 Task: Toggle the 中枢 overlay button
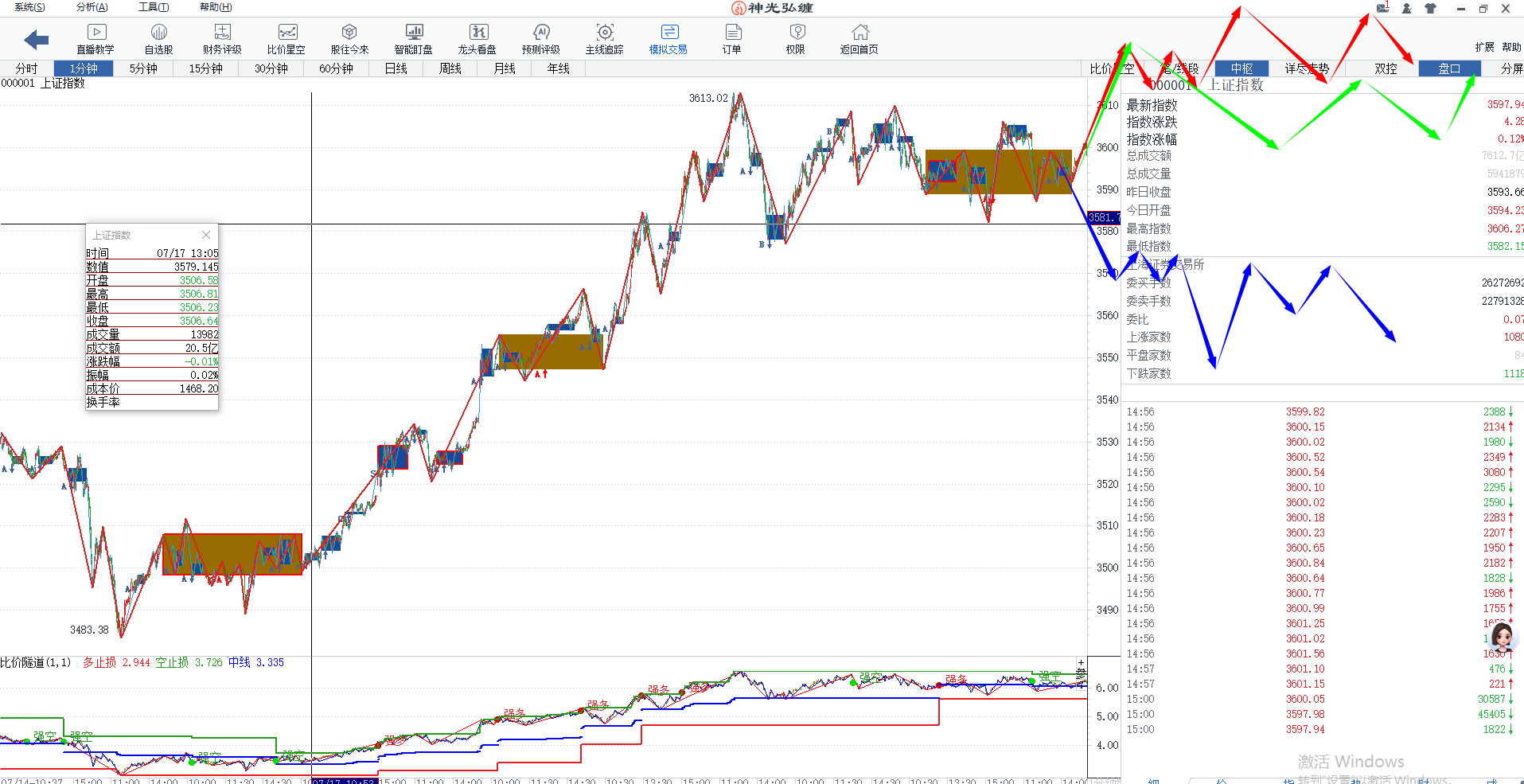(x=1241, y=68)
